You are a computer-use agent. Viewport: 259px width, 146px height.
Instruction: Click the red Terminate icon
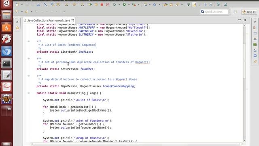point(102,4)
